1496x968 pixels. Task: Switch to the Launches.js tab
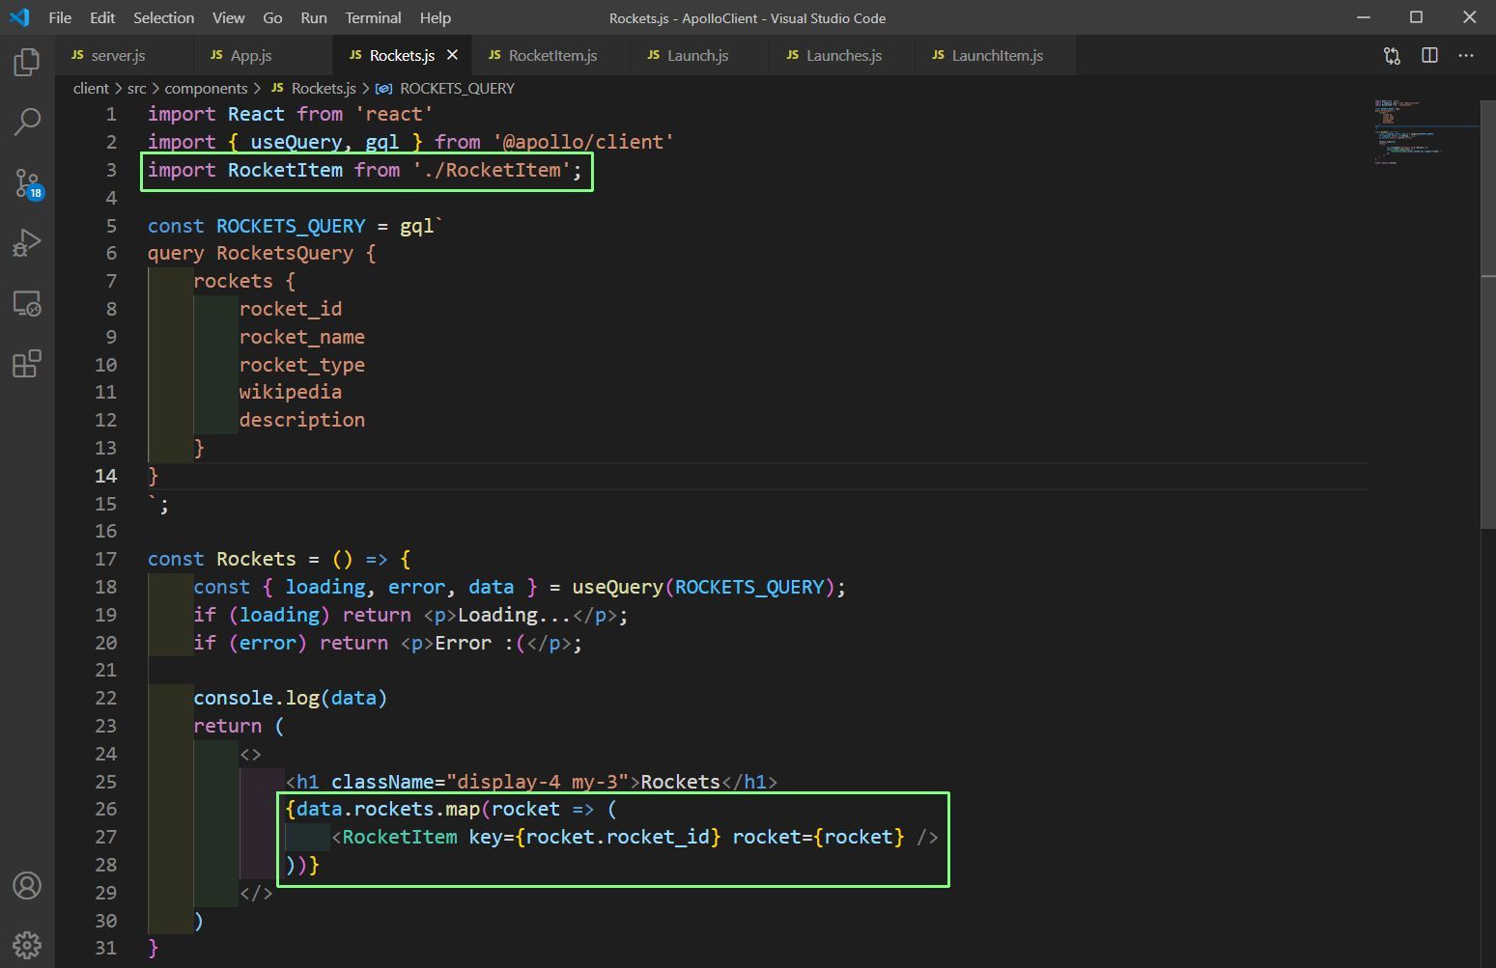point(843,55)
